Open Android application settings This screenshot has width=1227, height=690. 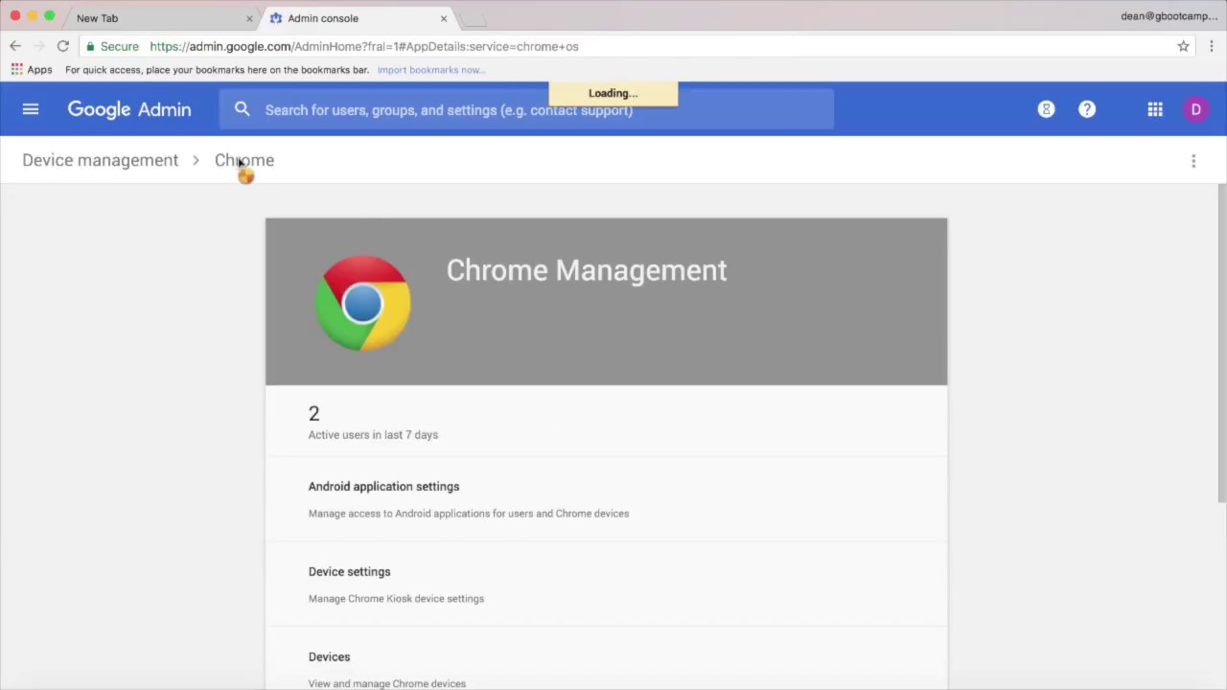coord(383,487)
